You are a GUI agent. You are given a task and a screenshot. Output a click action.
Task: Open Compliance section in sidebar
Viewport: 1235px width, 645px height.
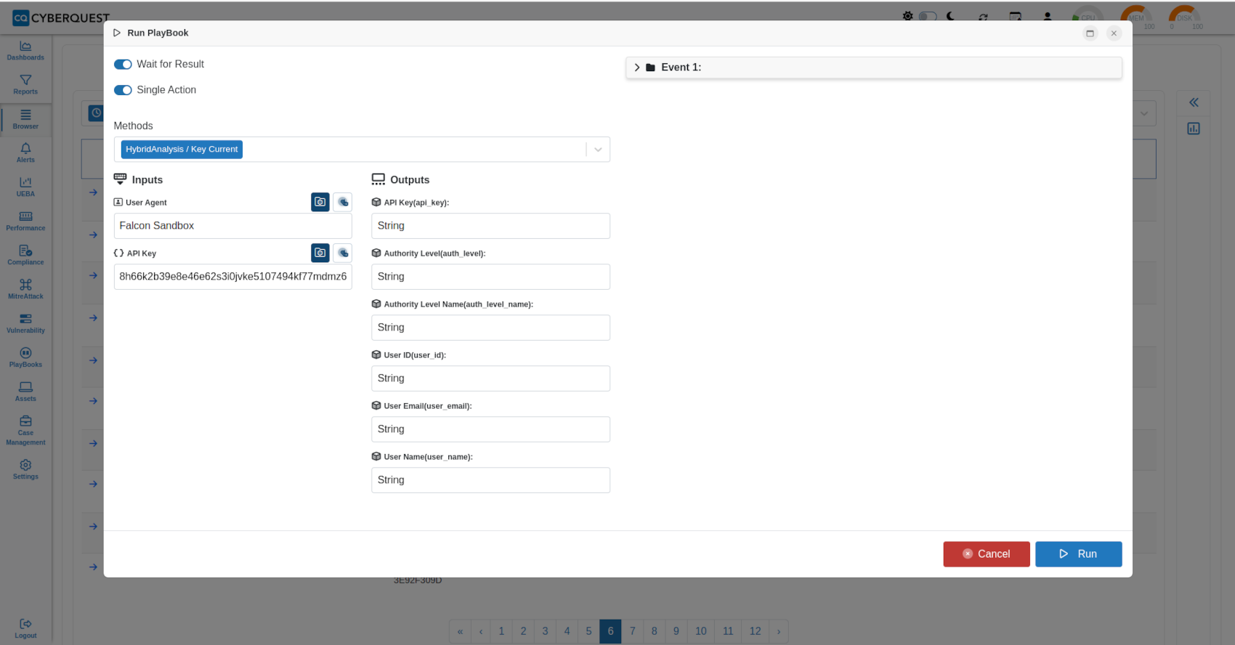tap(25, 255)
